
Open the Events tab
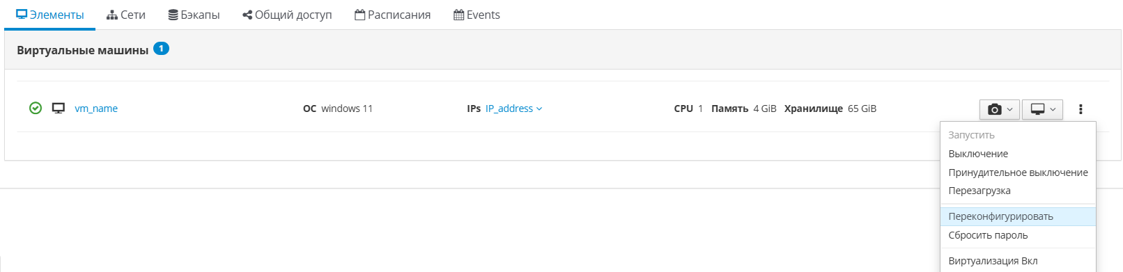click(477, 15)
